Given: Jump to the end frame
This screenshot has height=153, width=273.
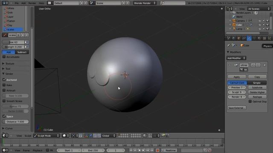Looking at the screenshot, I should pos(152,150).
